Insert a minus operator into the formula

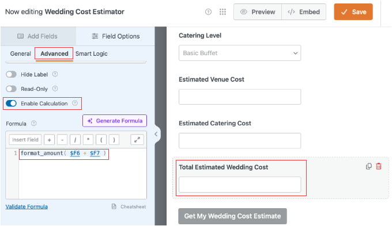(62, 140)
